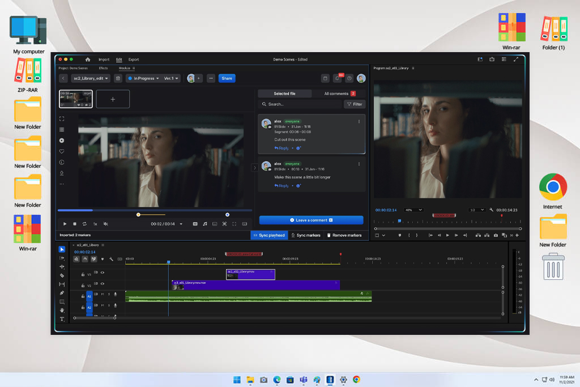Go to the Home icon in the top bar
This screenshot has width=580, height=387.
(88, 59)
